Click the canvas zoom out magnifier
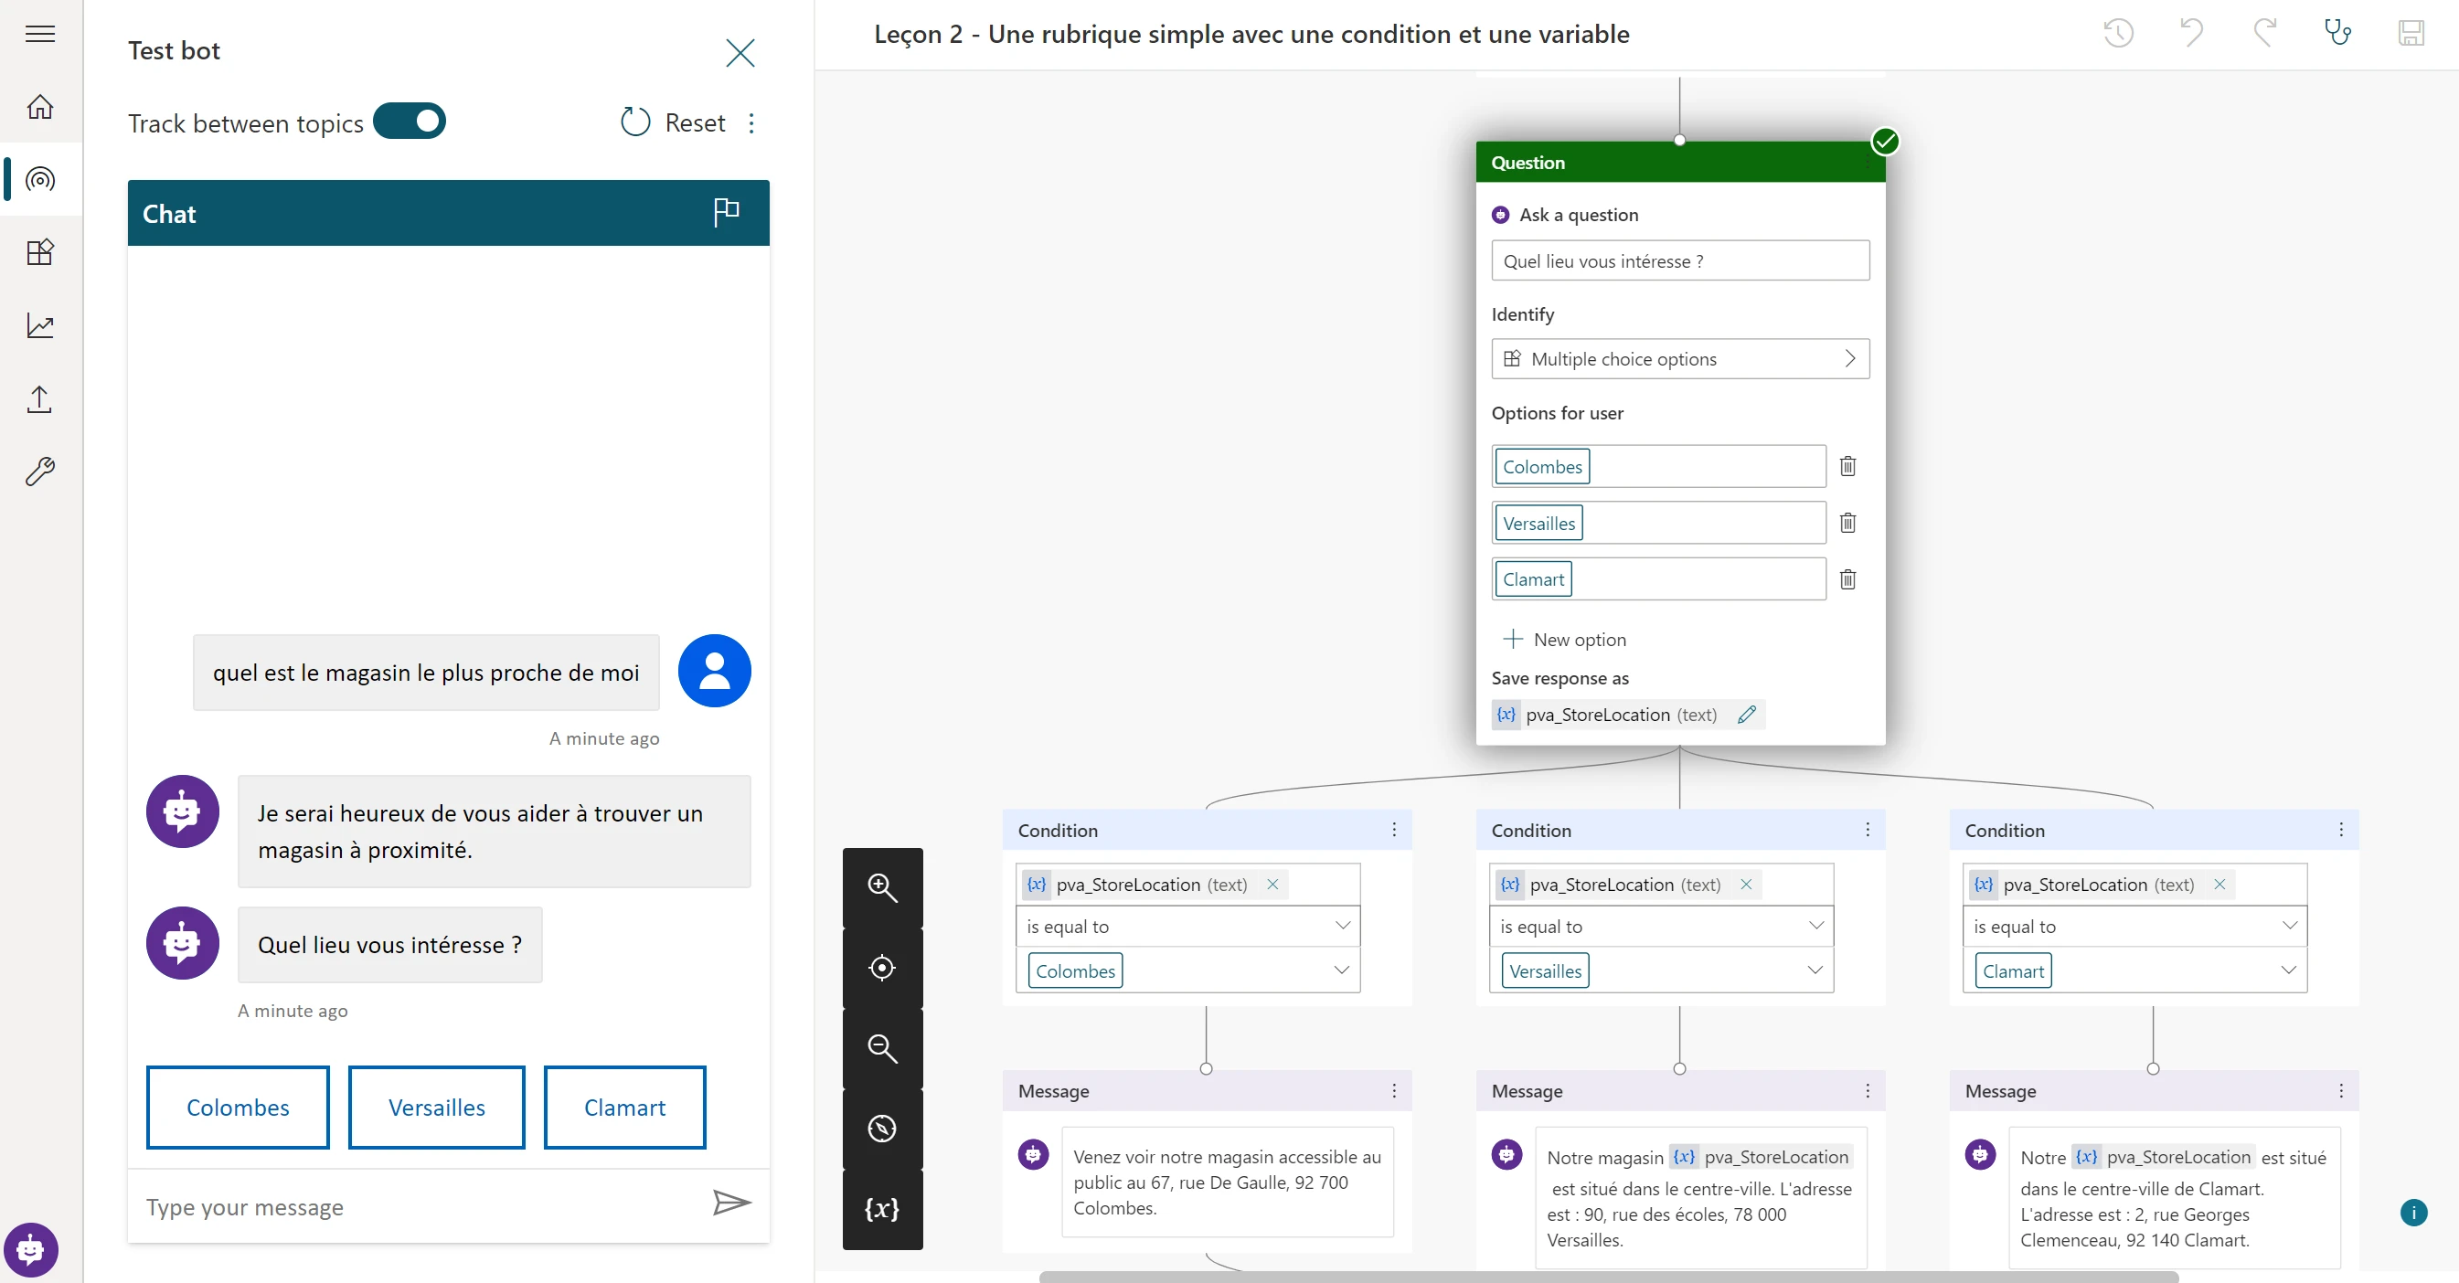The width and height of the screenshot is (2459, 1283). 881,1048
